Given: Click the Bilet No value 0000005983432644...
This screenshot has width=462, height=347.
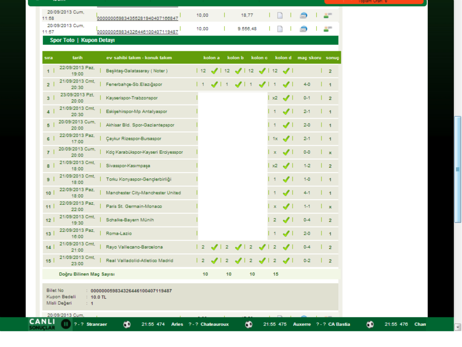Looking at the screenshot, I should [x=131, y=291].
